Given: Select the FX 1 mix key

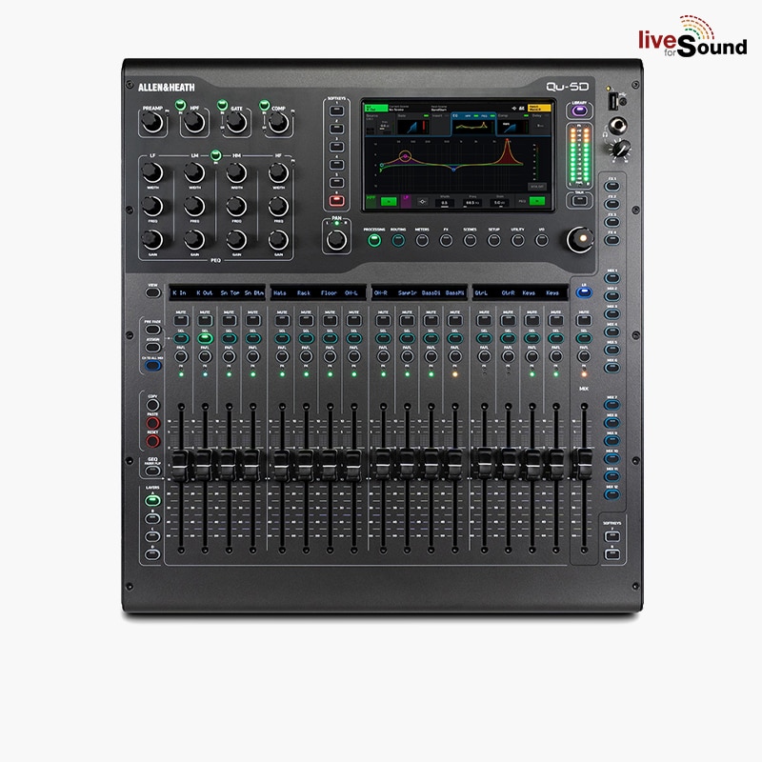Looking at the screenshot, I should 612,186.
